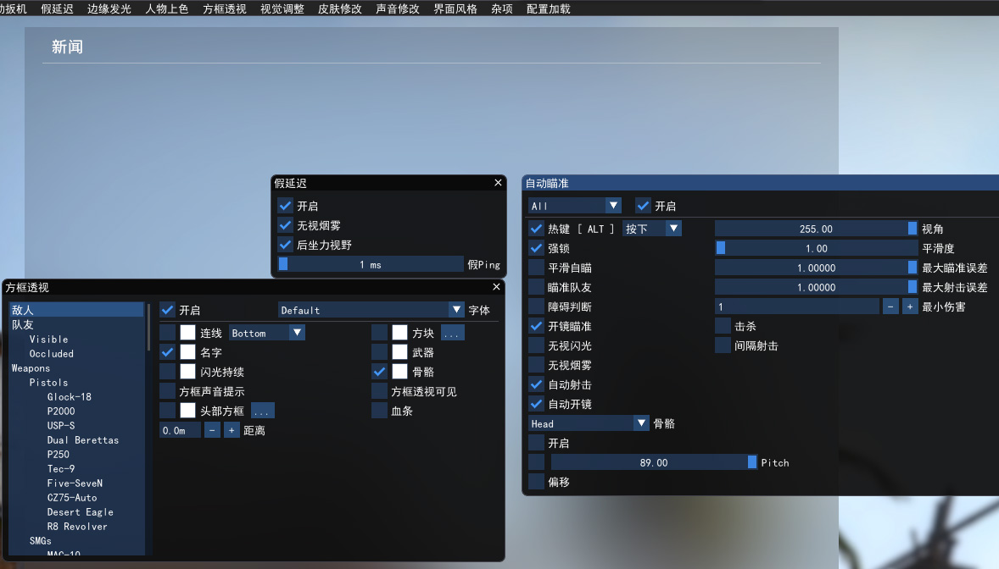Close the 假延迟 window
This screenshot has width=999, height=569.
pos(498,183)
